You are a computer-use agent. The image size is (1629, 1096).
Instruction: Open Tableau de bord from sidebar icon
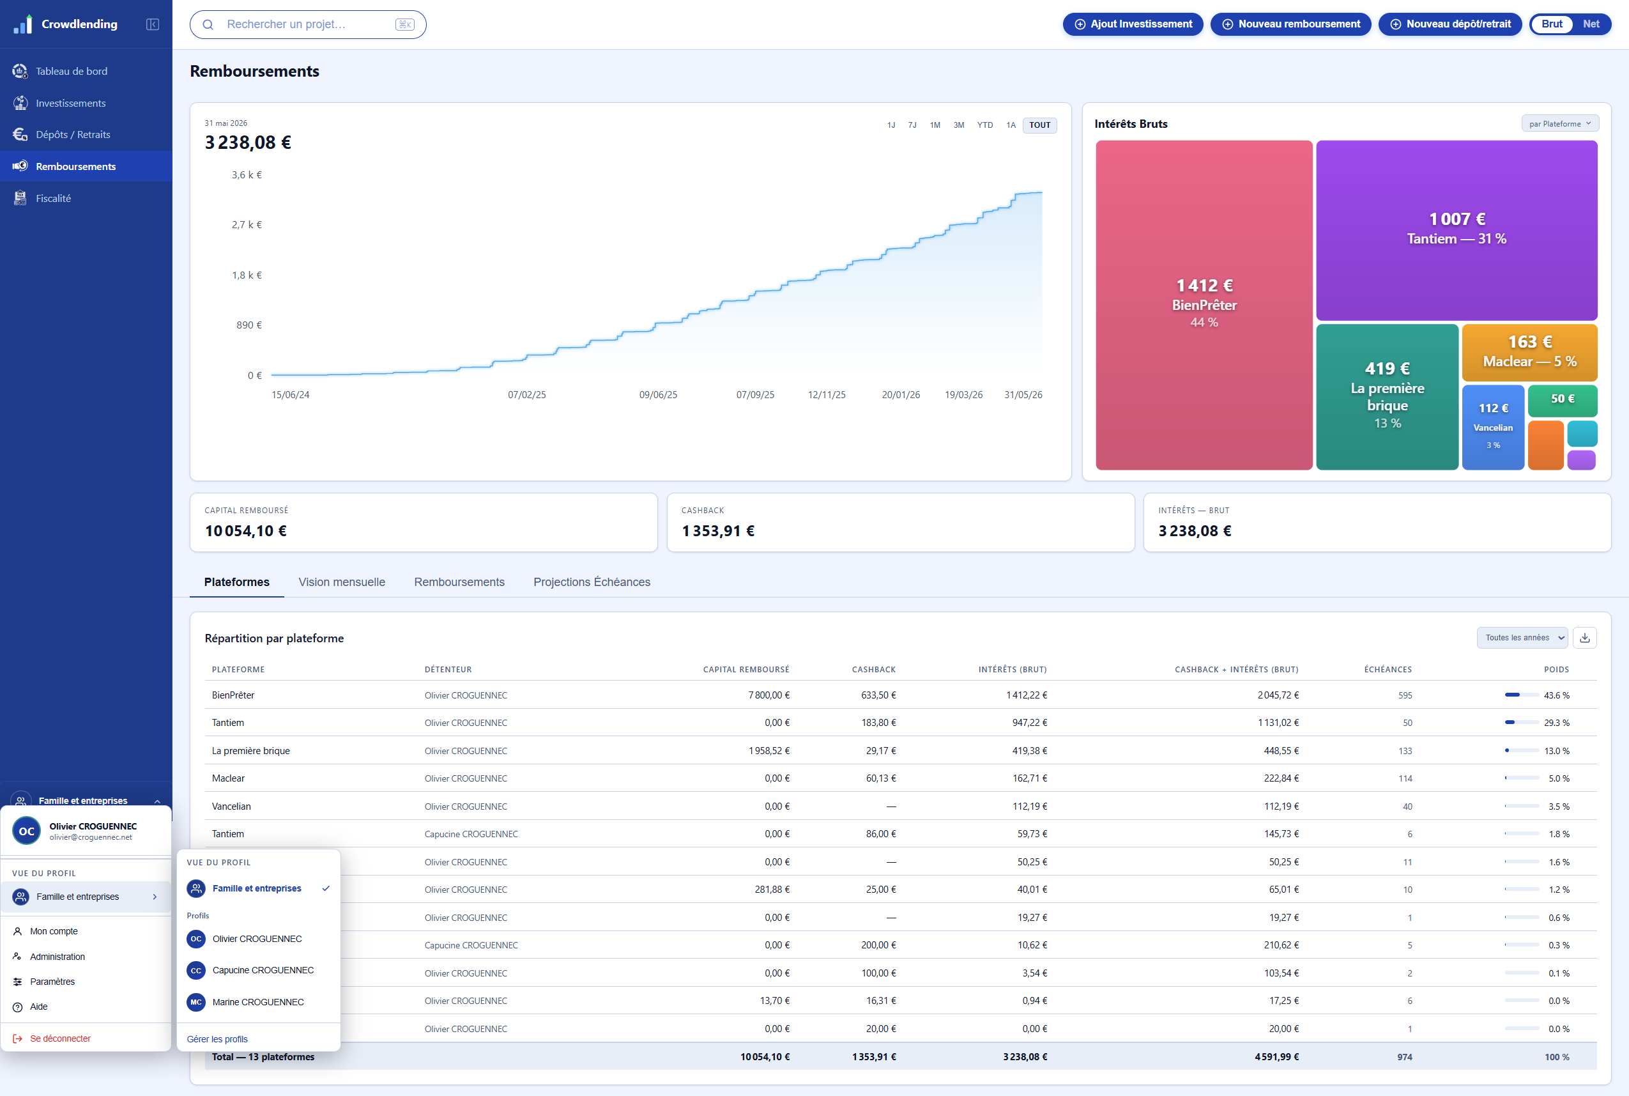[20, 72]
